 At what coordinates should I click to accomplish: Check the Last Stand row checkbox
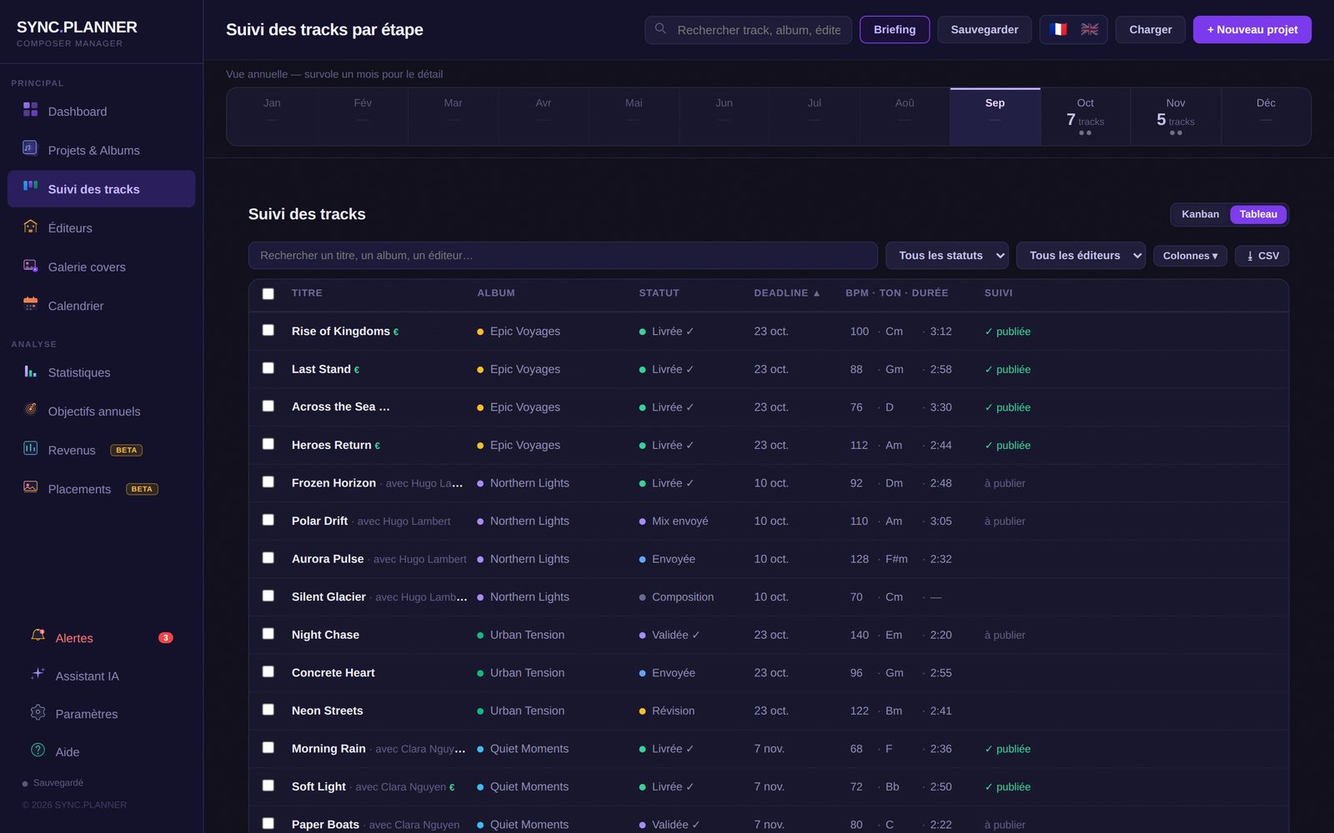(268, 368)
